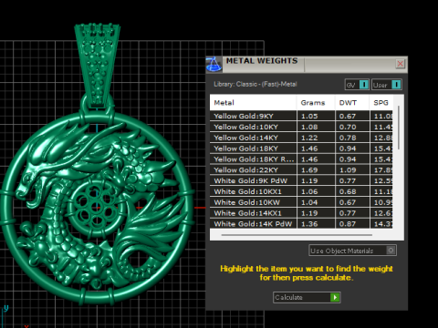
Task: Click grams value 1.69 for 22KY
Action: coord(309,170)
